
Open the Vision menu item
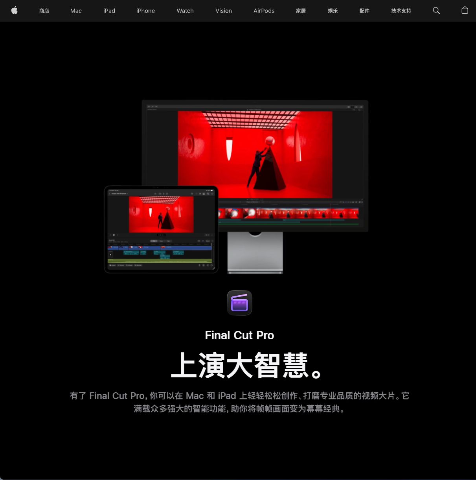click(224, 11)
